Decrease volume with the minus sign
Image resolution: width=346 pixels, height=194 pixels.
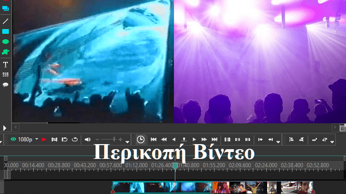click(x=97, y=139)
